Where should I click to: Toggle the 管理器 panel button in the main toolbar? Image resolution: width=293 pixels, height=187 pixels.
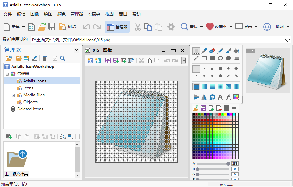click(117, 27)
